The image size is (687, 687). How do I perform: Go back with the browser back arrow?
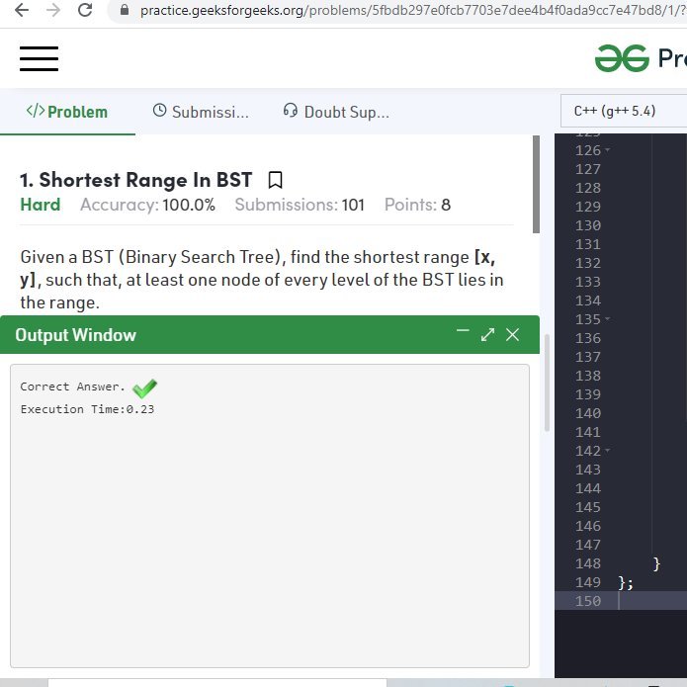coord(22,10)
